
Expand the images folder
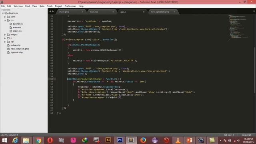pyautogui.click(x=5, y=35)
